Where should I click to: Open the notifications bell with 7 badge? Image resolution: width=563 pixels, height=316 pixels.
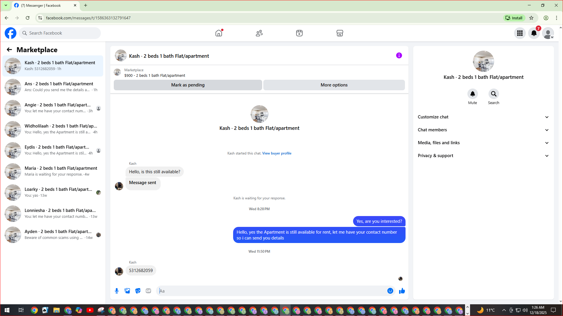[x=534, y=33]
